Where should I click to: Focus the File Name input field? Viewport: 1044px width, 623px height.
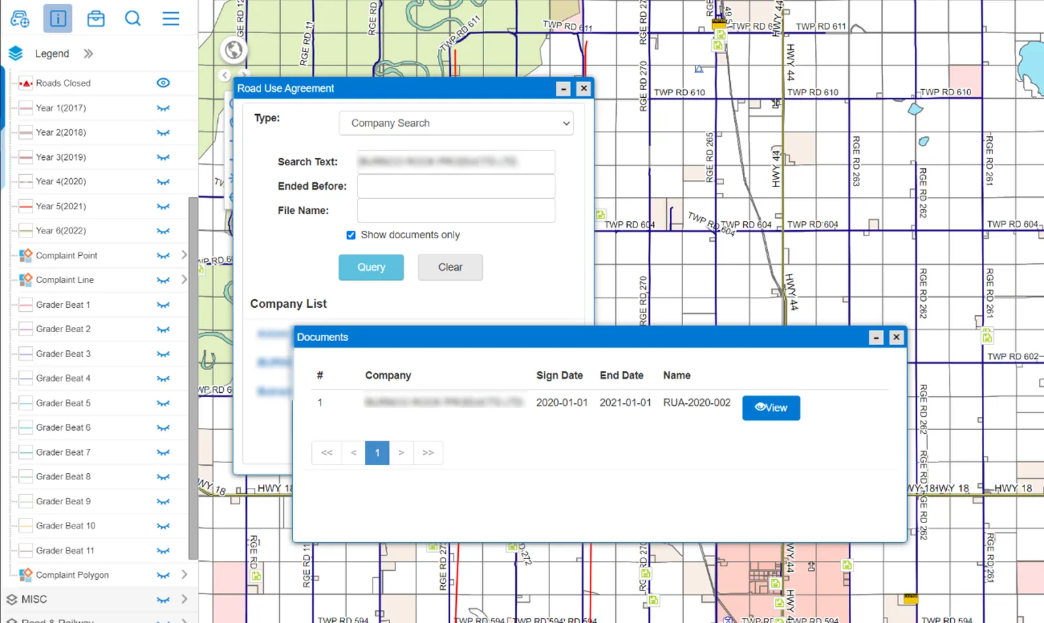pos(456,211)
